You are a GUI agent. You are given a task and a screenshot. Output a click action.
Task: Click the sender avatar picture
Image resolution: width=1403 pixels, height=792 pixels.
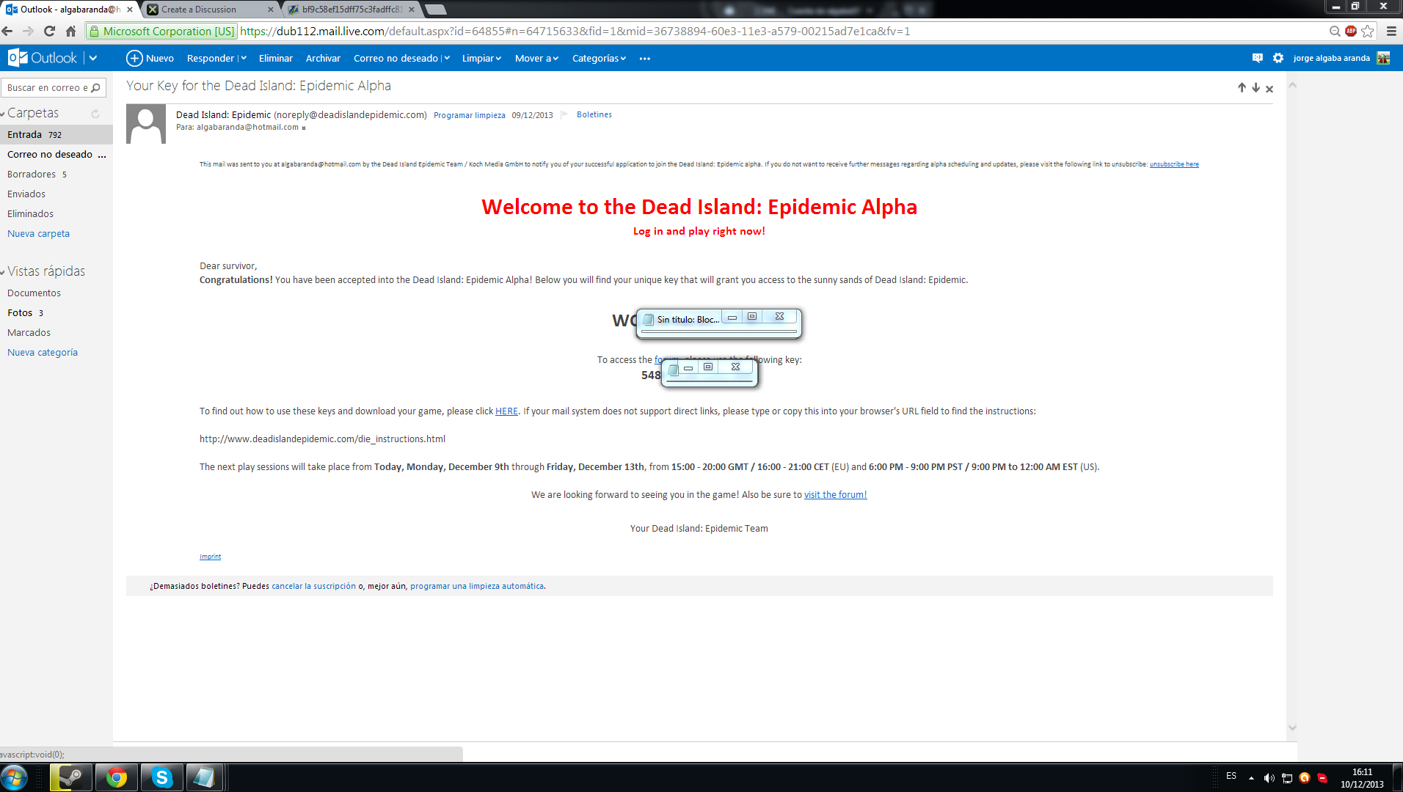[x=146, y=124]
